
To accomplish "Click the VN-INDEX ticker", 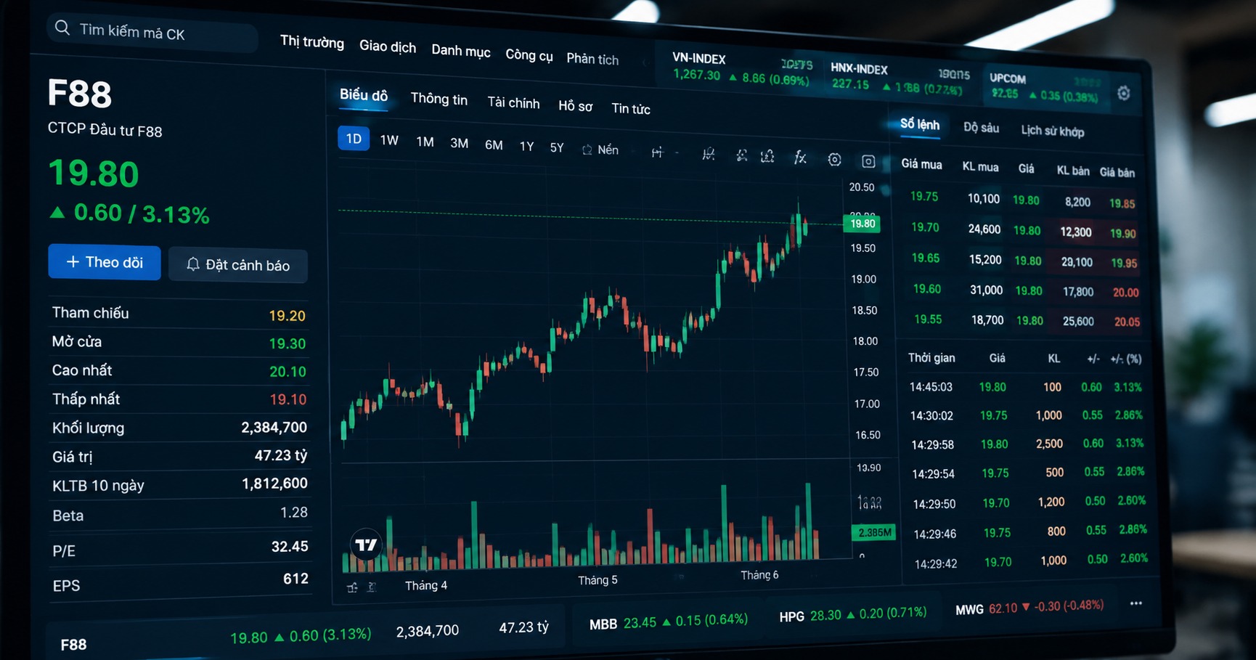I will pyautogui.click(x=740, y=68).
